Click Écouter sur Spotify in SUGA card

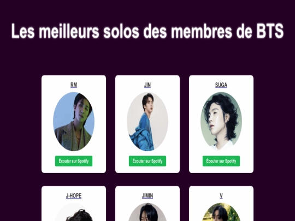(221, 161)
